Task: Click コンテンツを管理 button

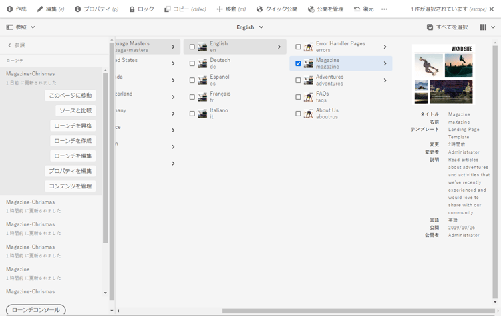Action: pos(70,186)
